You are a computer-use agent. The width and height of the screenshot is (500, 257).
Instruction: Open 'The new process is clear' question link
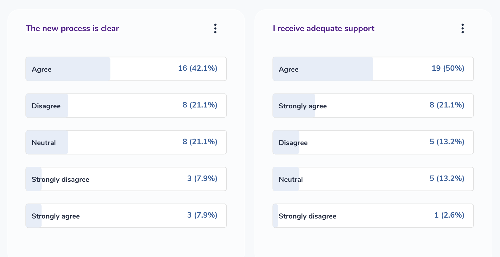[72, 28]
